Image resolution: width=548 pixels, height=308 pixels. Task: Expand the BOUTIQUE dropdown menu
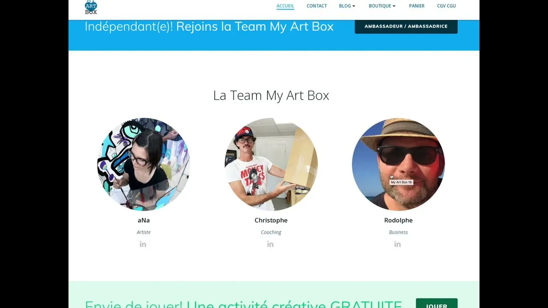[x=382, y=6]
